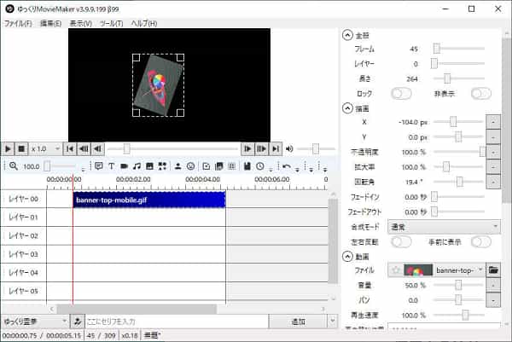Add a face expression item

(190, 166)
